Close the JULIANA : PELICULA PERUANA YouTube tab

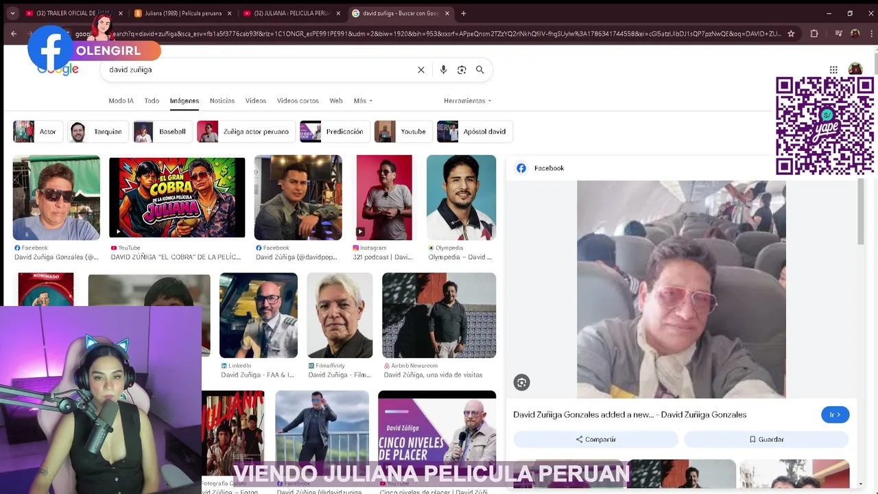pos(338,13)
